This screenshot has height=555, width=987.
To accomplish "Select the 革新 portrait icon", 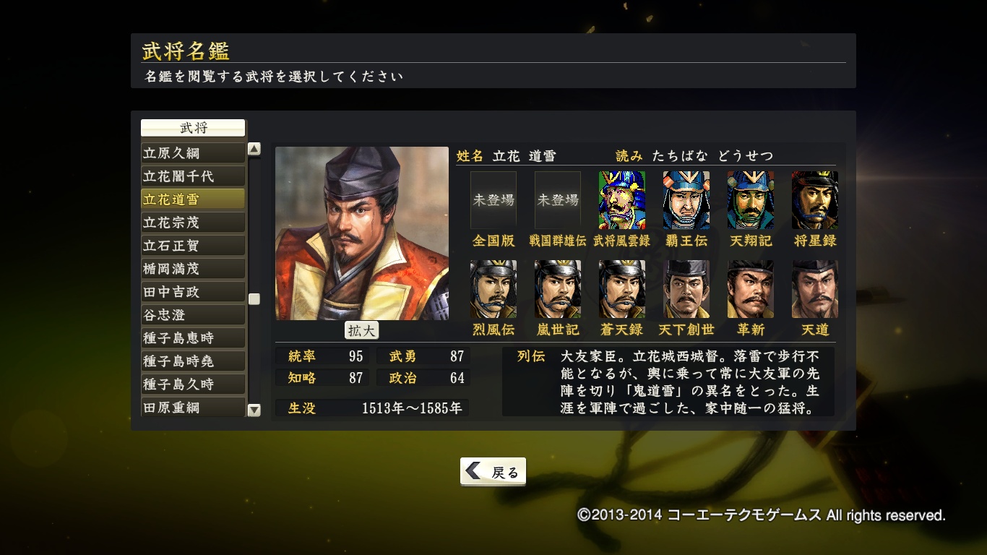I will pos(751,289).
